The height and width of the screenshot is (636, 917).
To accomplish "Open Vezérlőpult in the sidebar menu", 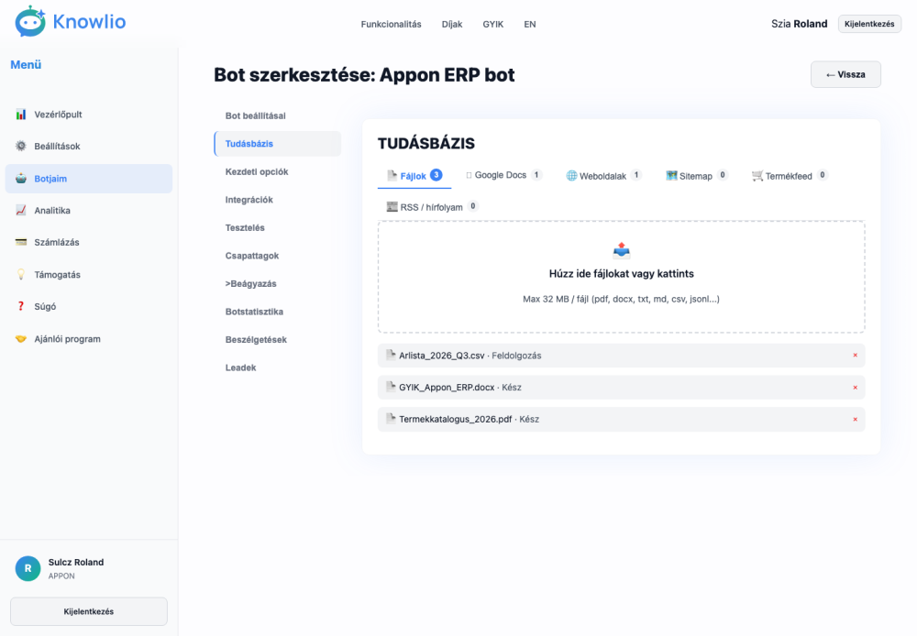I will 89,114.
